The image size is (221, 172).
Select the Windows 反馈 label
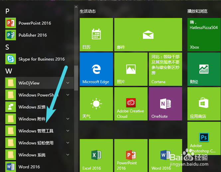click(32, 107)
